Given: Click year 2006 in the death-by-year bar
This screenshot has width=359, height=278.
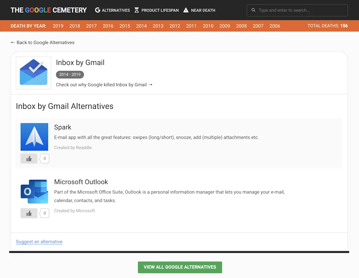Looking at the screenshot, I should [275, 26].
